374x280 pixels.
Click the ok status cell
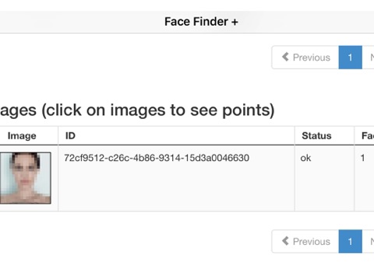point(305,158)
